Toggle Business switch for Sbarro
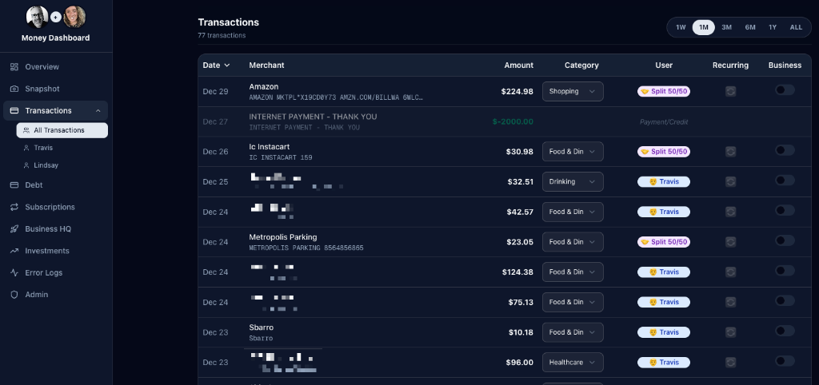This screenshot has height=385, width=819. pyautogui.click(x=785, y=331)
